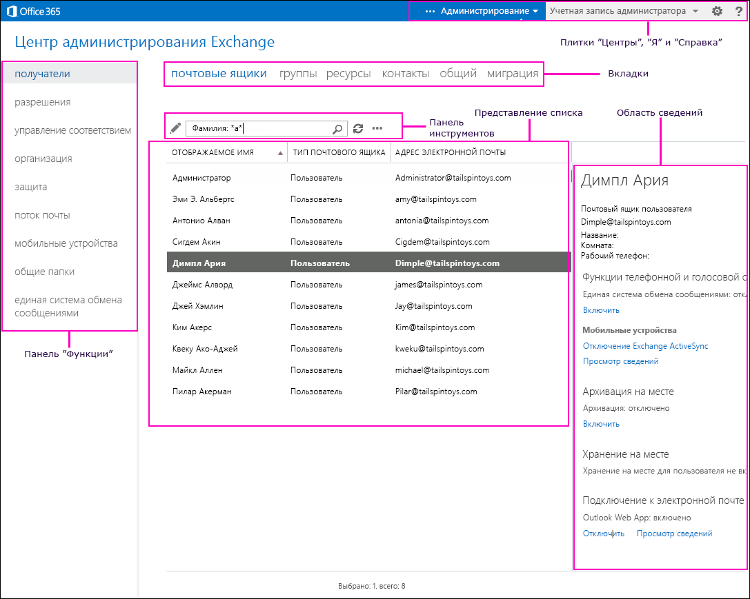Select the Майкл Аллен row
The image size is (750, 599).
tap(368, 370)
